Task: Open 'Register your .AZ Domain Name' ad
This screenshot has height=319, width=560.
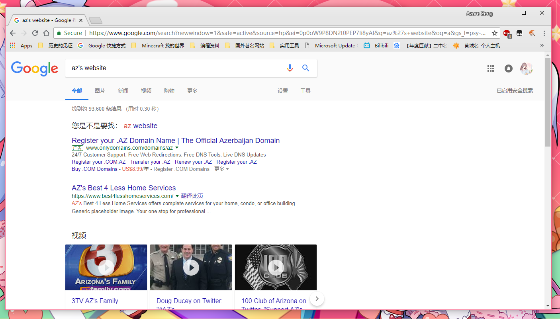Action: 176,141
